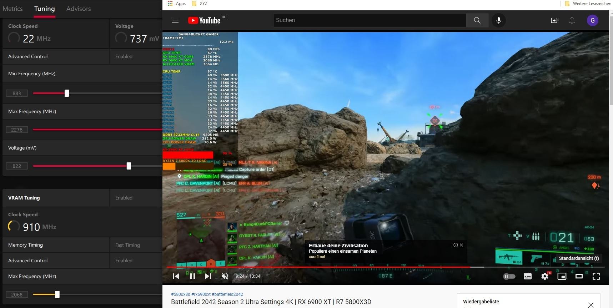613x308 pixels.
Task: Pause the video playback
Action: [x=192, y=276]
